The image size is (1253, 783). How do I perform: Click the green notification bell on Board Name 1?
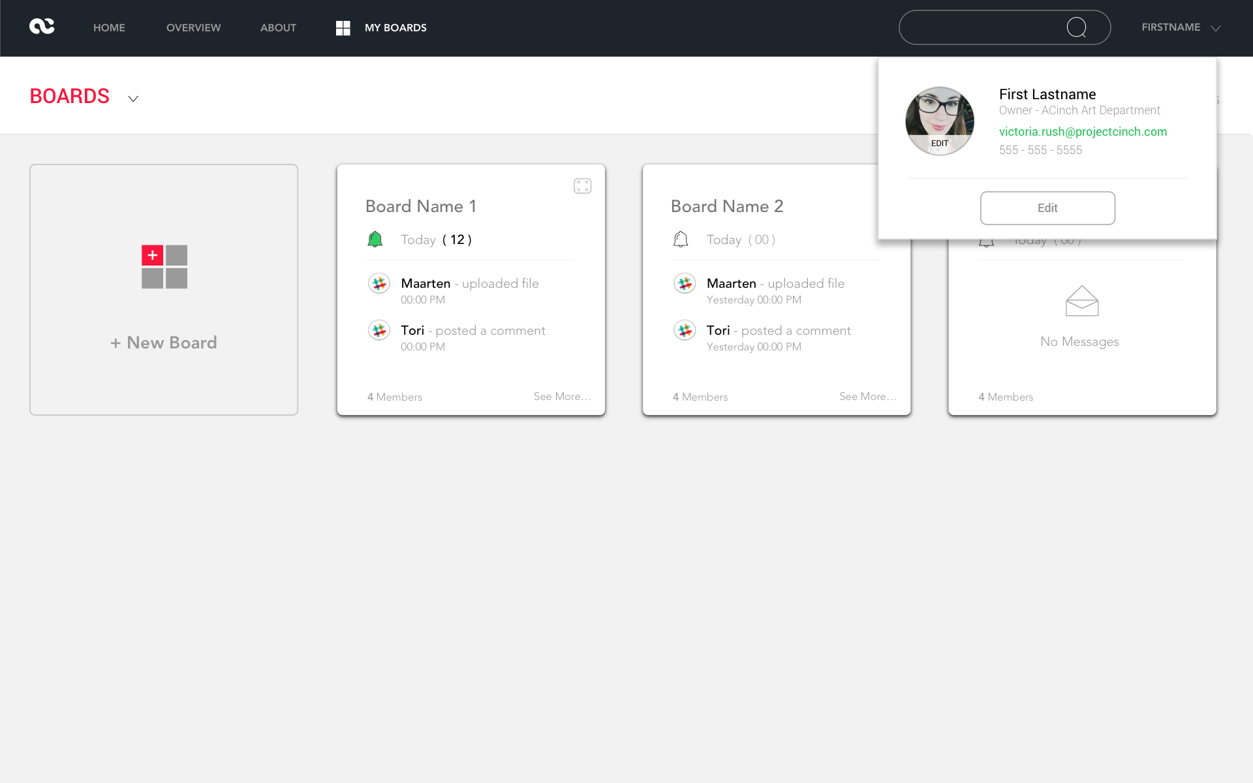tap(375, 239)
